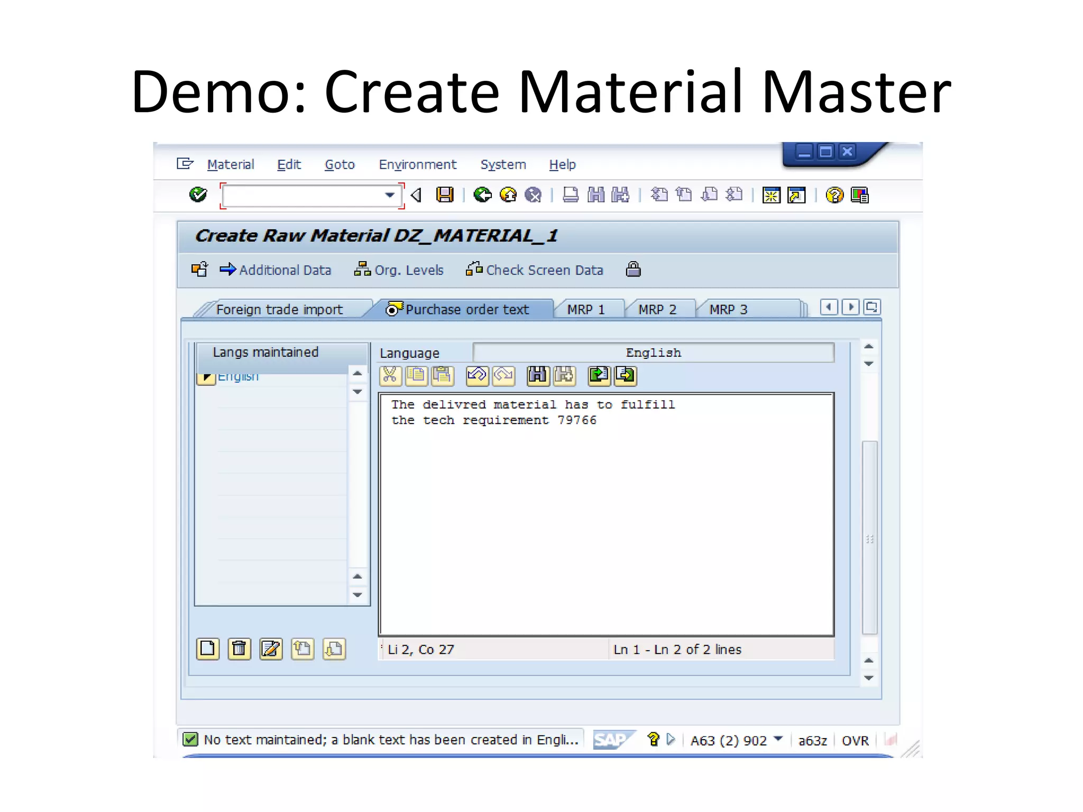This screenshot has width=1083, height=812.
Task: Click the Cancel icon in the toolbar
Action: [533, 195]
